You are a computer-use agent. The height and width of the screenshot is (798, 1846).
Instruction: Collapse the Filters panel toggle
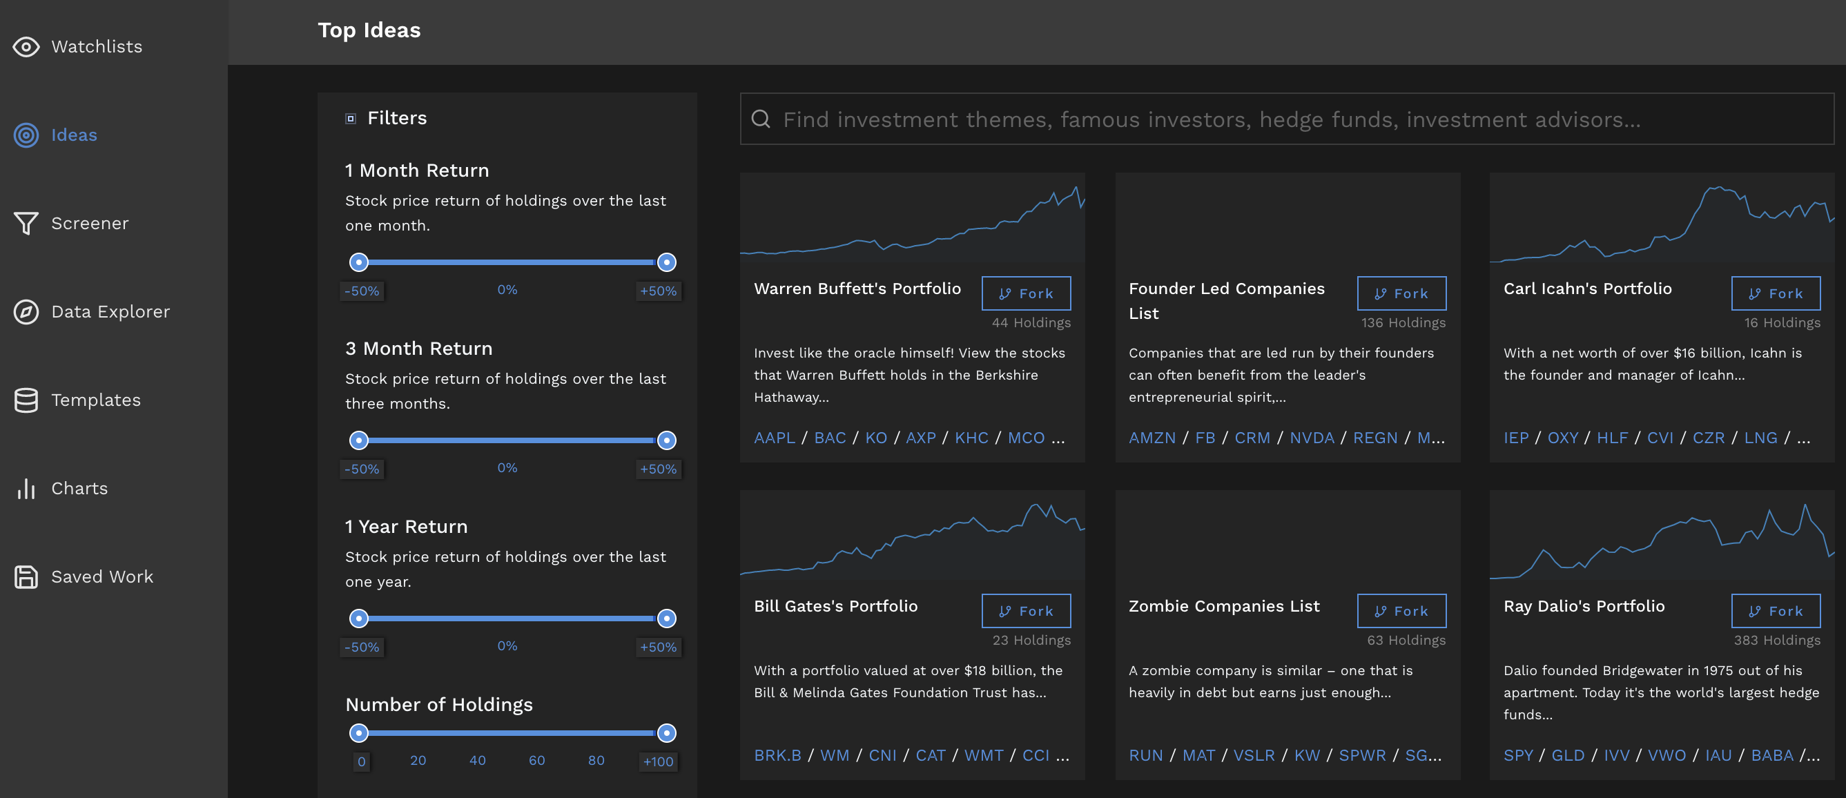351,118
